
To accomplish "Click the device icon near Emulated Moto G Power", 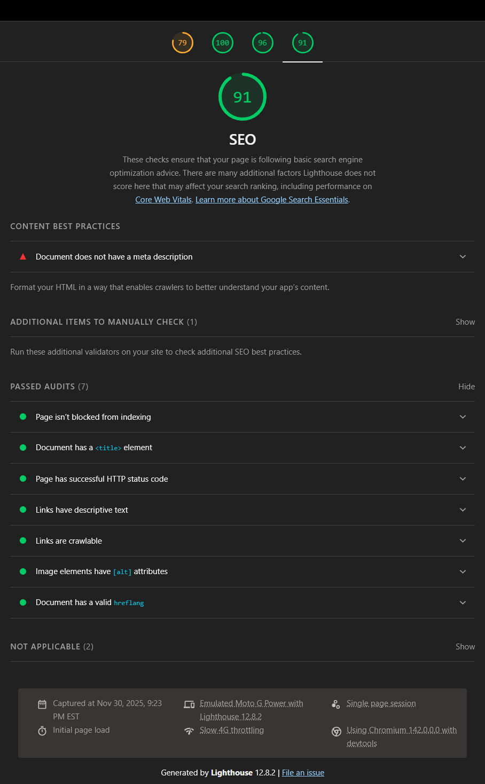I will pos(189,704).
